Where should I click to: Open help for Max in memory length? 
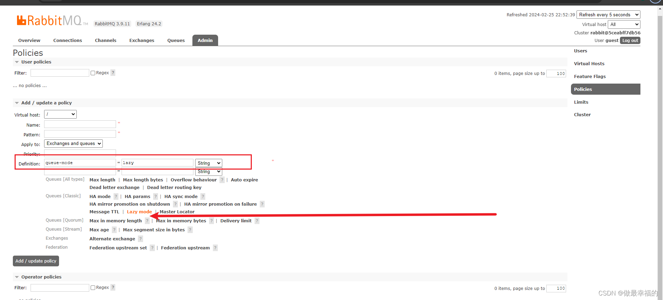[147, 221]
